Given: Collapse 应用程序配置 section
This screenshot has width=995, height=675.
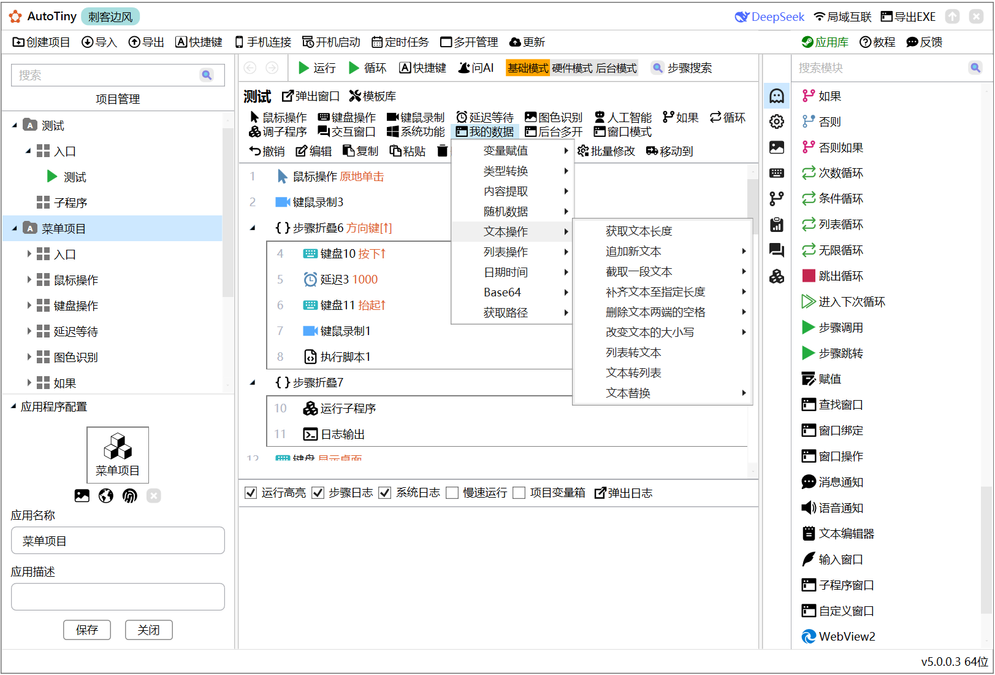Looking at the screenshot, I should click(x=13, y=406).
